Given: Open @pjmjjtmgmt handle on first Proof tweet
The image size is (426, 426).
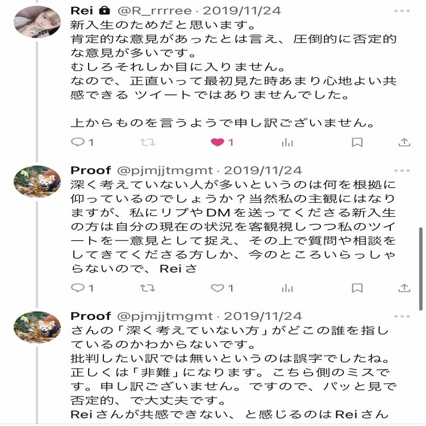Looking at the screenshot, I should (x=165, y=170).
